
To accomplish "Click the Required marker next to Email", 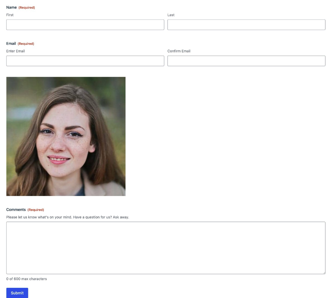I will pos(26,43).
